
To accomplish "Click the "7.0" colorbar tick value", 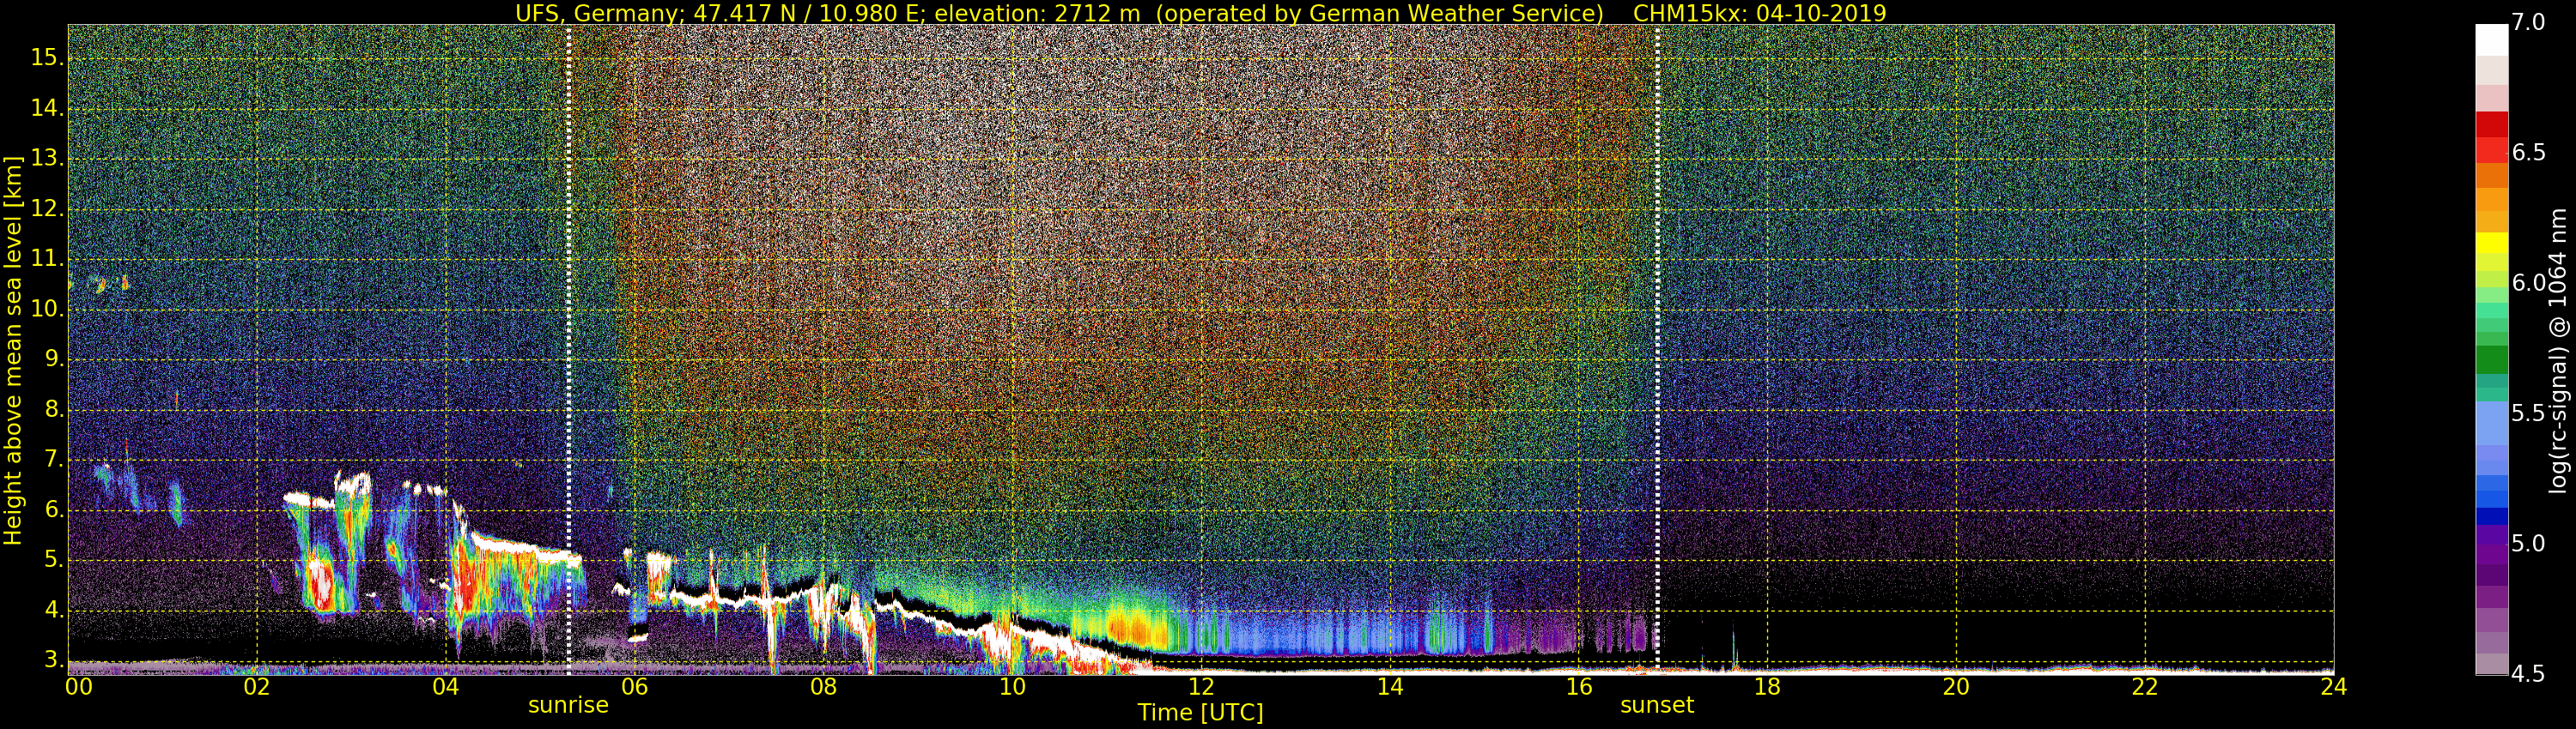I will [2528, 23].
